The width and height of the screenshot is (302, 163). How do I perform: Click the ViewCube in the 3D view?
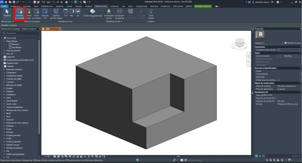[239, 42]
